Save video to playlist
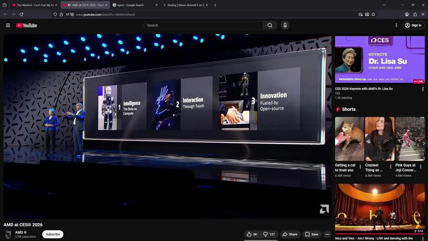Screen dimensions: 428x241 [x=311, y=234]
